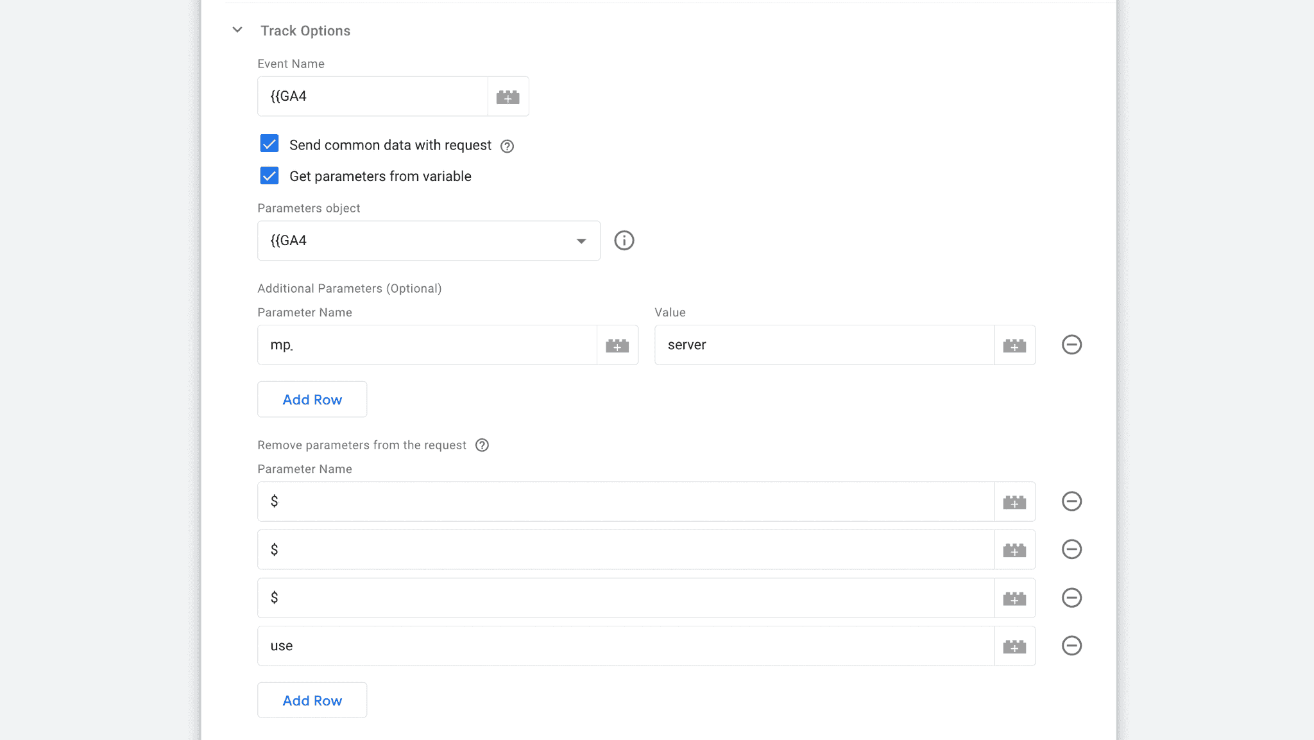Remove the use parameter row

1070,646
